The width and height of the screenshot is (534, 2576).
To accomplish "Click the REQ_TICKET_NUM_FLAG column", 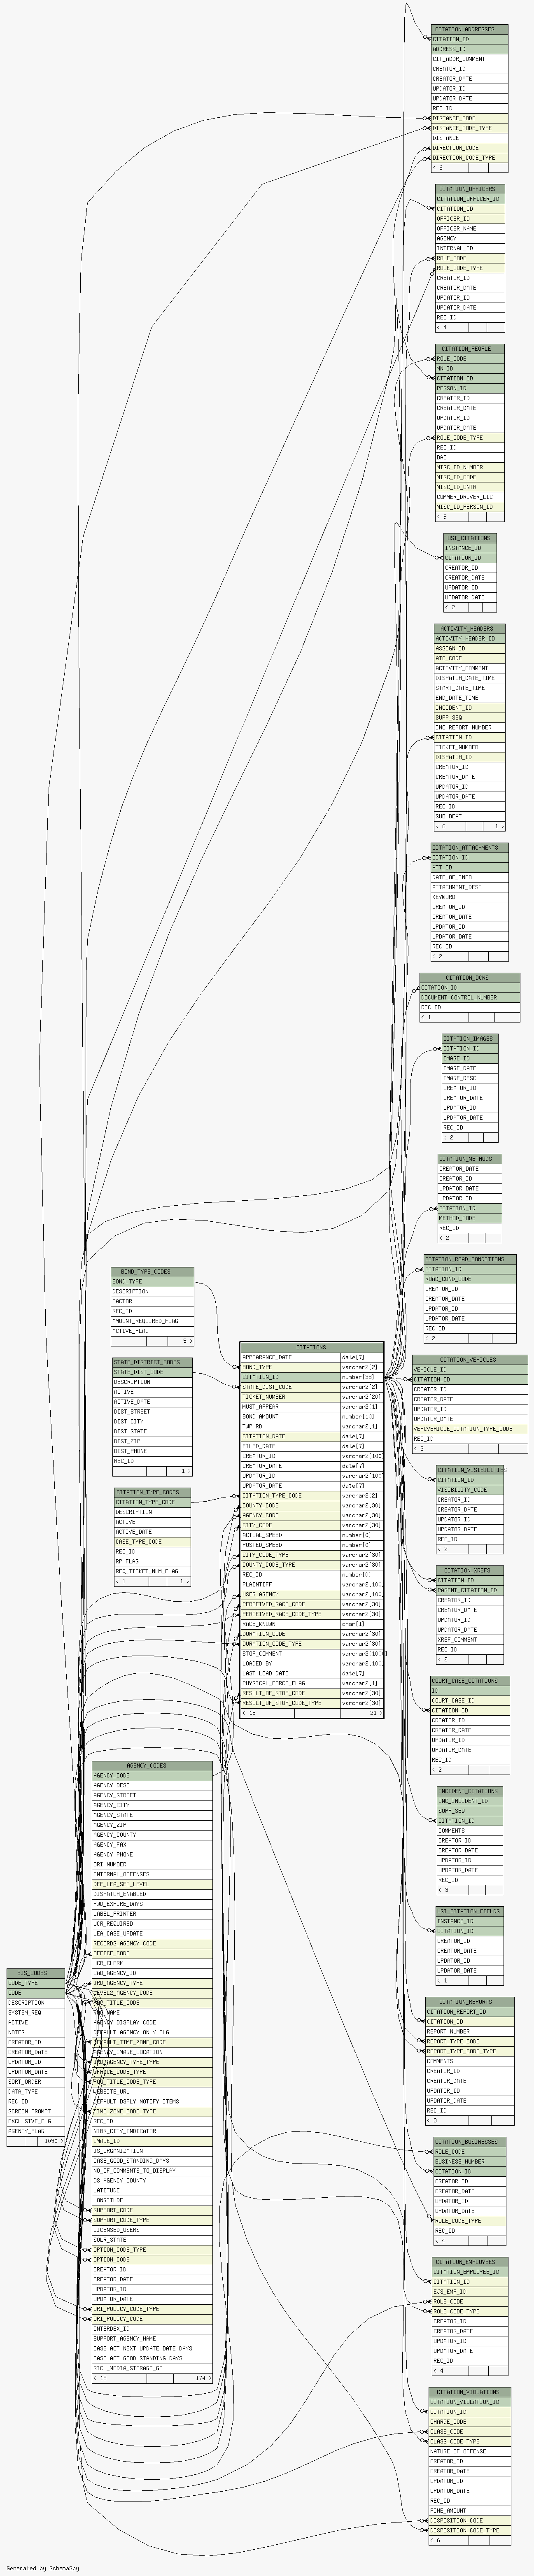I will pyautogui.click(x=152, y=1571).
